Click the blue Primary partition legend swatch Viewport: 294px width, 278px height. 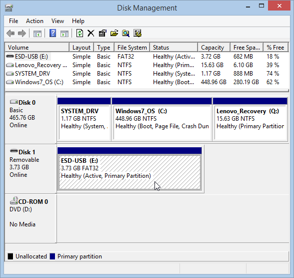pos(52,256)
